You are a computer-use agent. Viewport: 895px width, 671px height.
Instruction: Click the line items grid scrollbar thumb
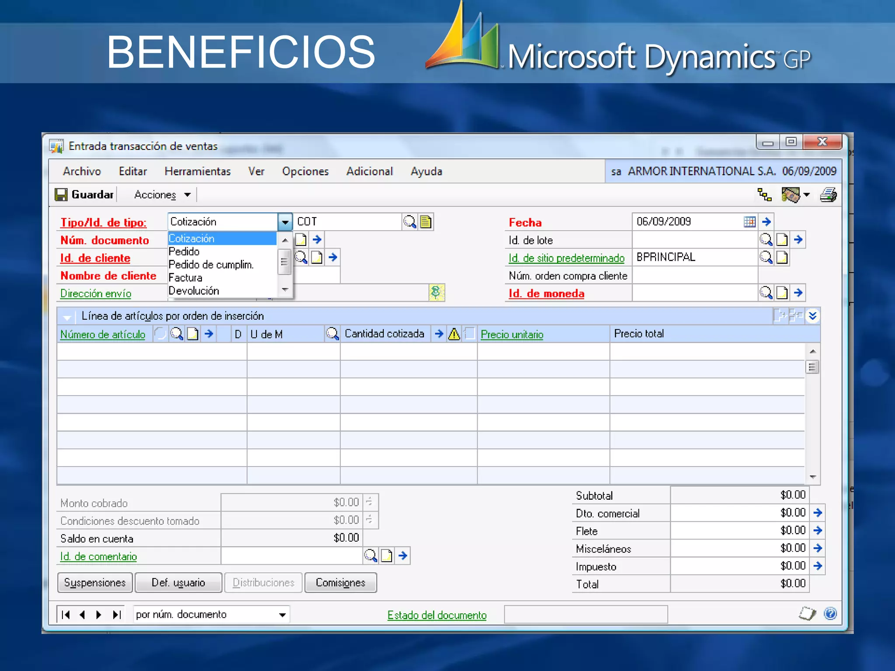(x=812, y=367)
